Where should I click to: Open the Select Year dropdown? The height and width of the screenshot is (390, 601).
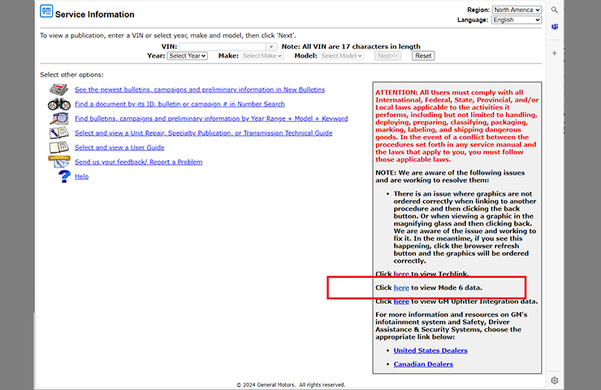tap(187, 56)
